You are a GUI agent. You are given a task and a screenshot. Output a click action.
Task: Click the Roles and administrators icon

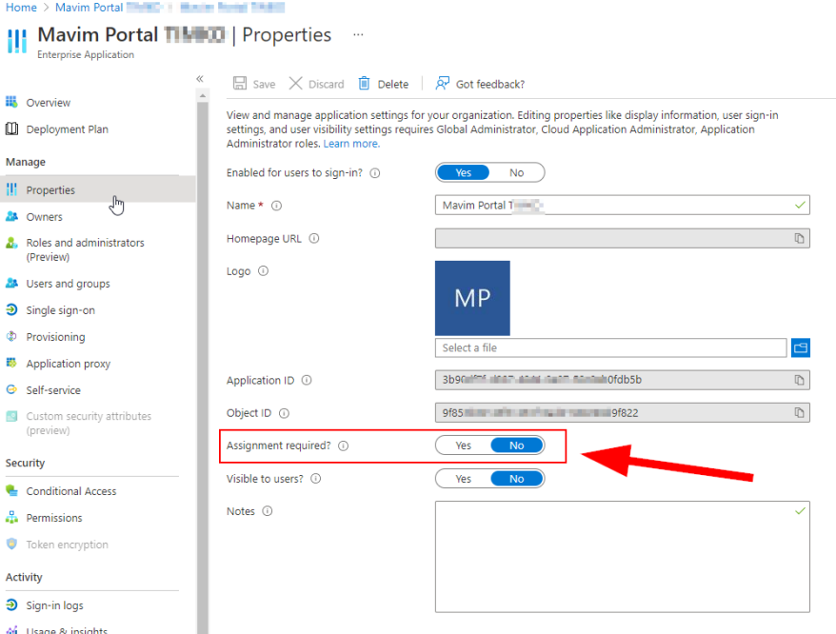(11, 243)
